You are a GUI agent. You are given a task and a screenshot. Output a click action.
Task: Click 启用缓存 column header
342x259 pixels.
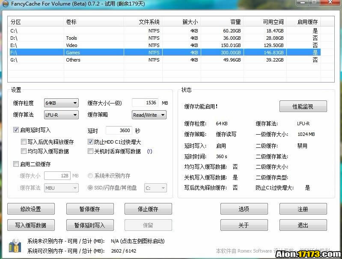click(303, 22)
